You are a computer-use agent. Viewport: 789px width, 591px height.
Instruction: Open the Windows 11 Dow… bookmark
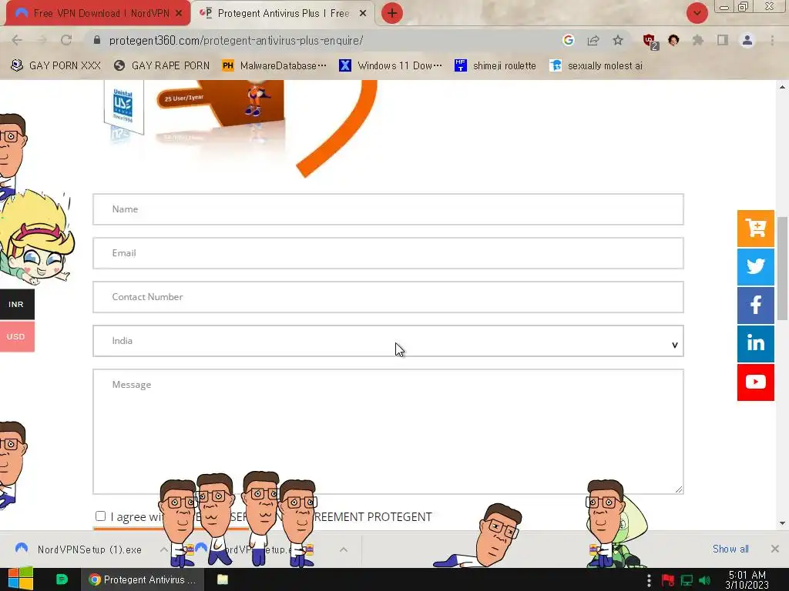pyautogui.click(x=391, y=66)
